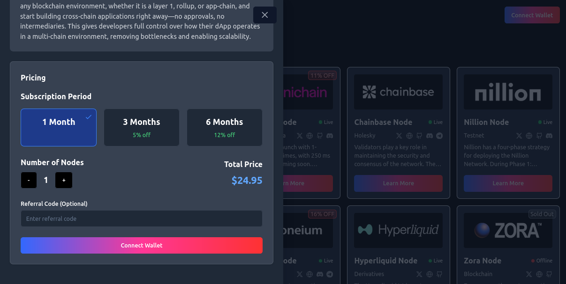Image resolution: width=566 pixels, height=284 pixels.
Task: Click Learn More on Chainbase Node
Action: (x=398, y=183)
